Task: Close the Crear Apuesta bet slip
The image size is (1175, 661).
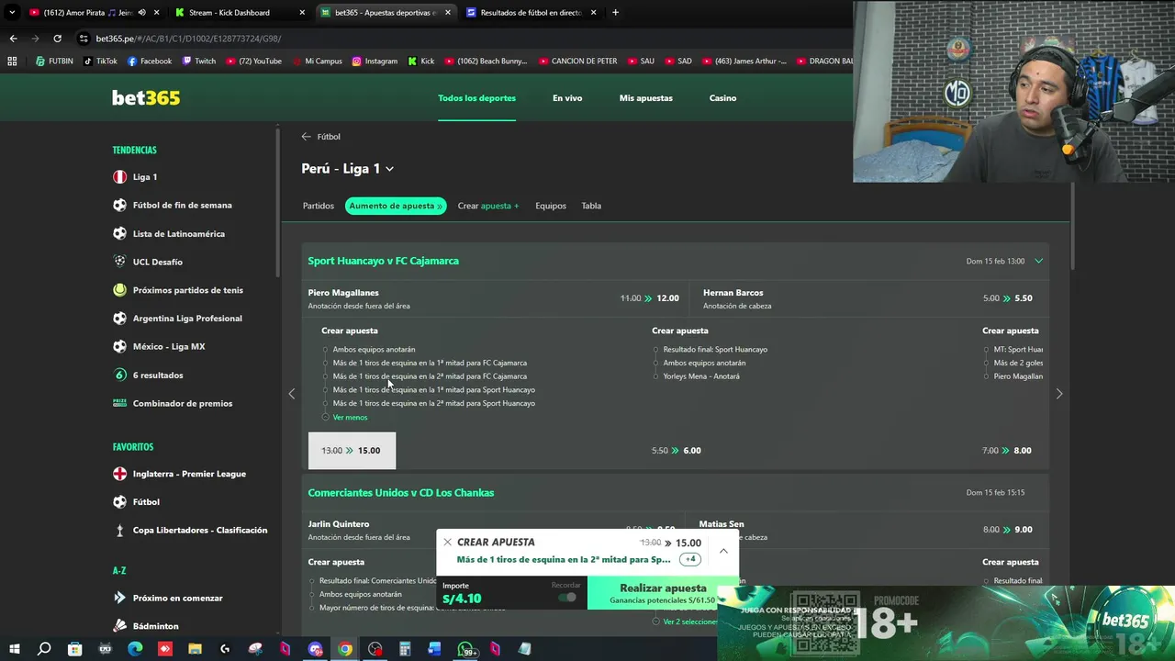Action: pyautogui.click(x=447, y=542)
